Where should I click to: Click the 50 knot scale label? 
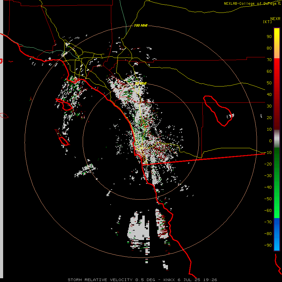pos(269,83)
